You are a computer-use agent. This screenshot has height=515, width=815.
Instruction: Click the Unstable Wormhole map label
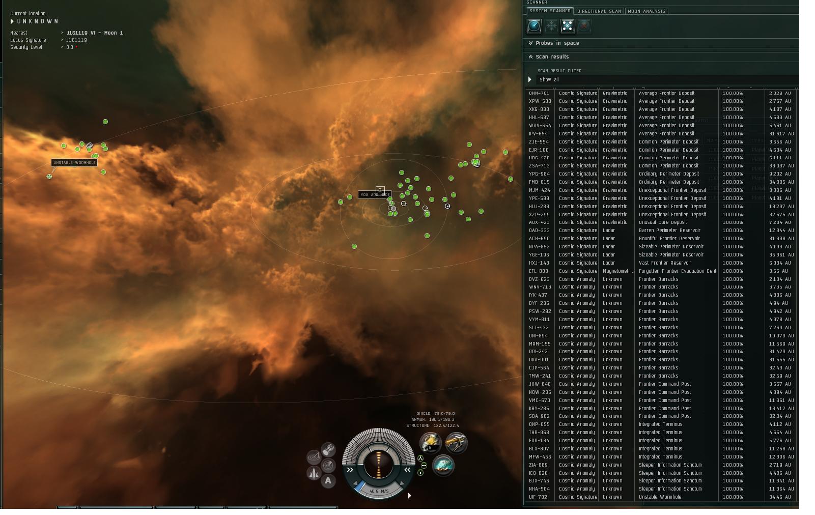(74, 163)
